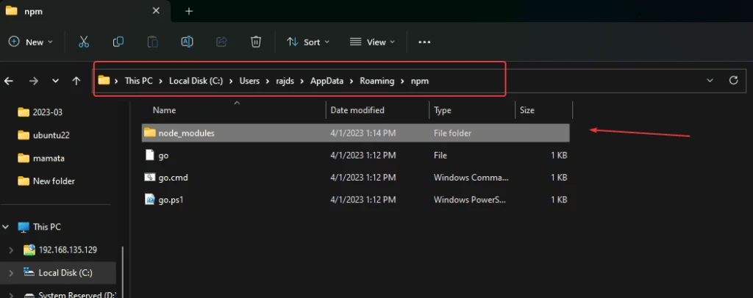Navigate to Users breadcrumb
753x298 pixels.
click(x=250, y=81)
